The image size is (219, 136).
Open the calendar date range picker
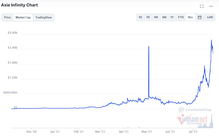[x=200, y=17]
